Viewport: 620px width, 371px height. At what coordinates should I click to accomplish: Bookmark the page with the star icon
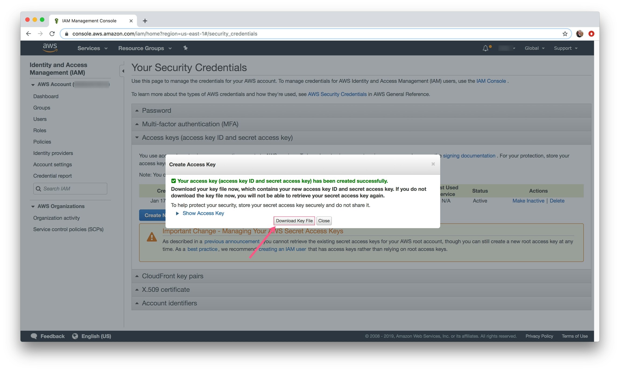(x=565, y=34)
